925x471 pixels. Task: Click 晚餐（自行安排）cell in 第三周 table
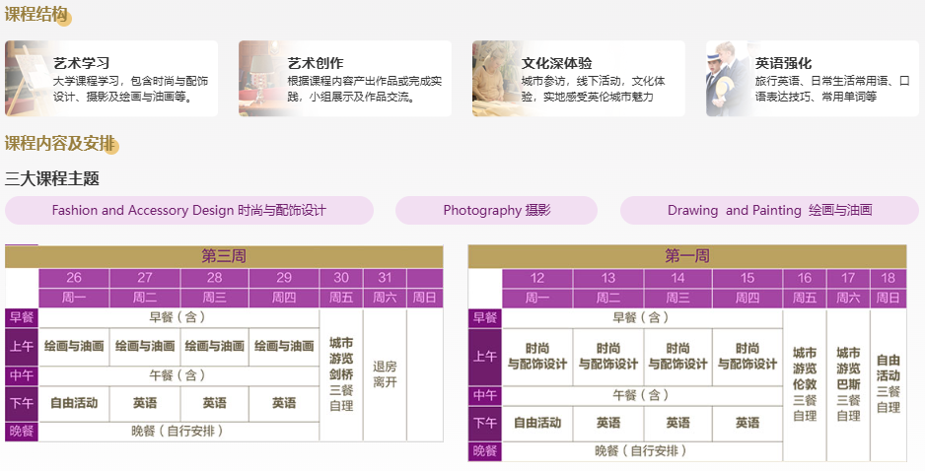coord(178,431)
